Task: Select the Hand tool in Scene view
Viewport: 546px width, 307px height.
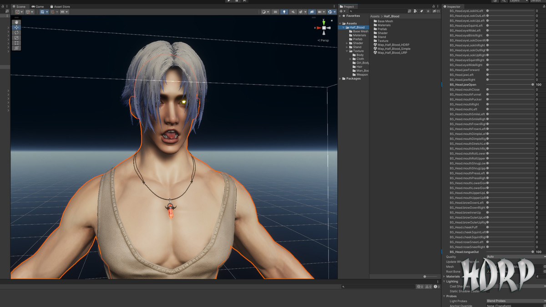Action: (16, 22)
